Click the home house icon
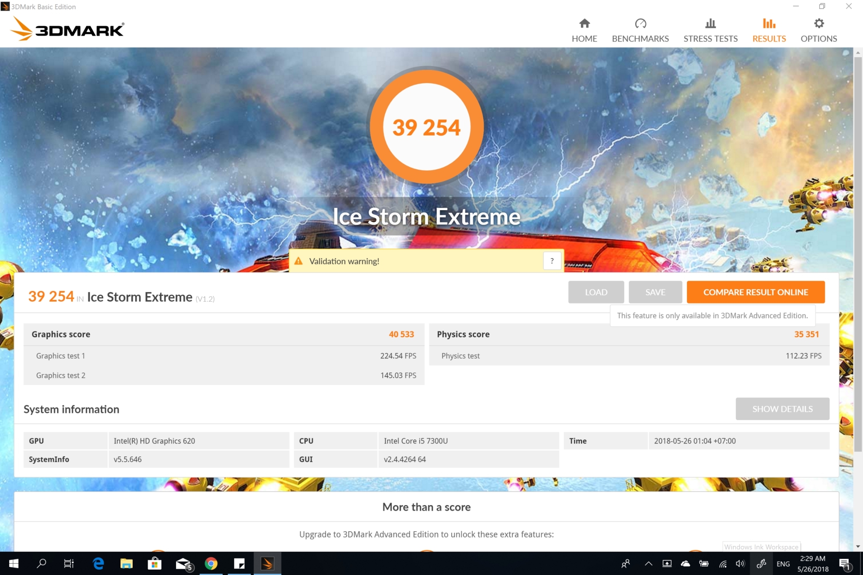 coord(584,23)
